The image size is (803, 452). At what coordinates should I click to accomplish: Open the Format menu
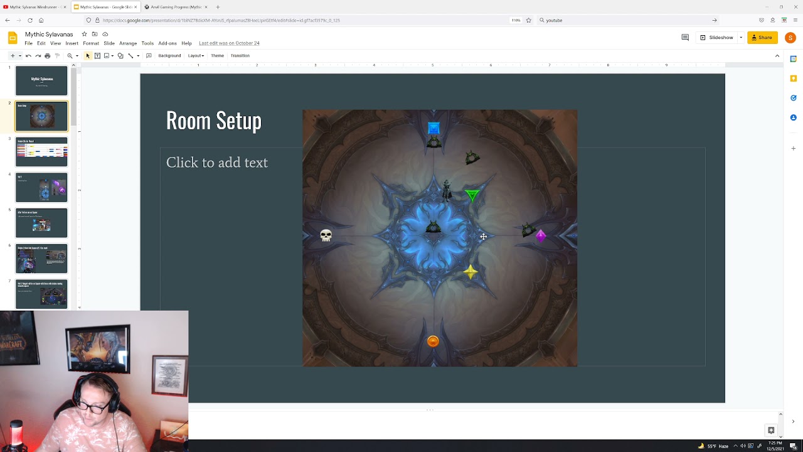coord(91,43)
